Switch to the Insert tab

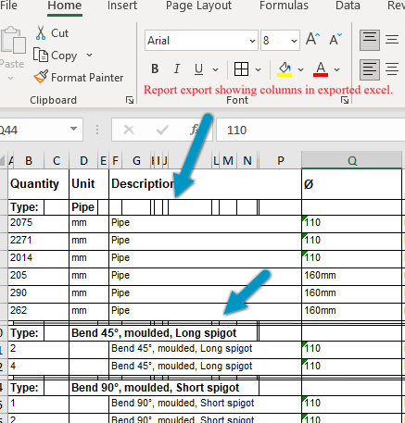click(x=122, y=6)
